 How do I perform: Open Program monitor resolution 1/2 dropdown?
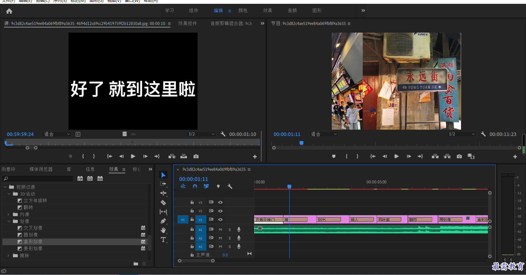(x=462, y=134)
